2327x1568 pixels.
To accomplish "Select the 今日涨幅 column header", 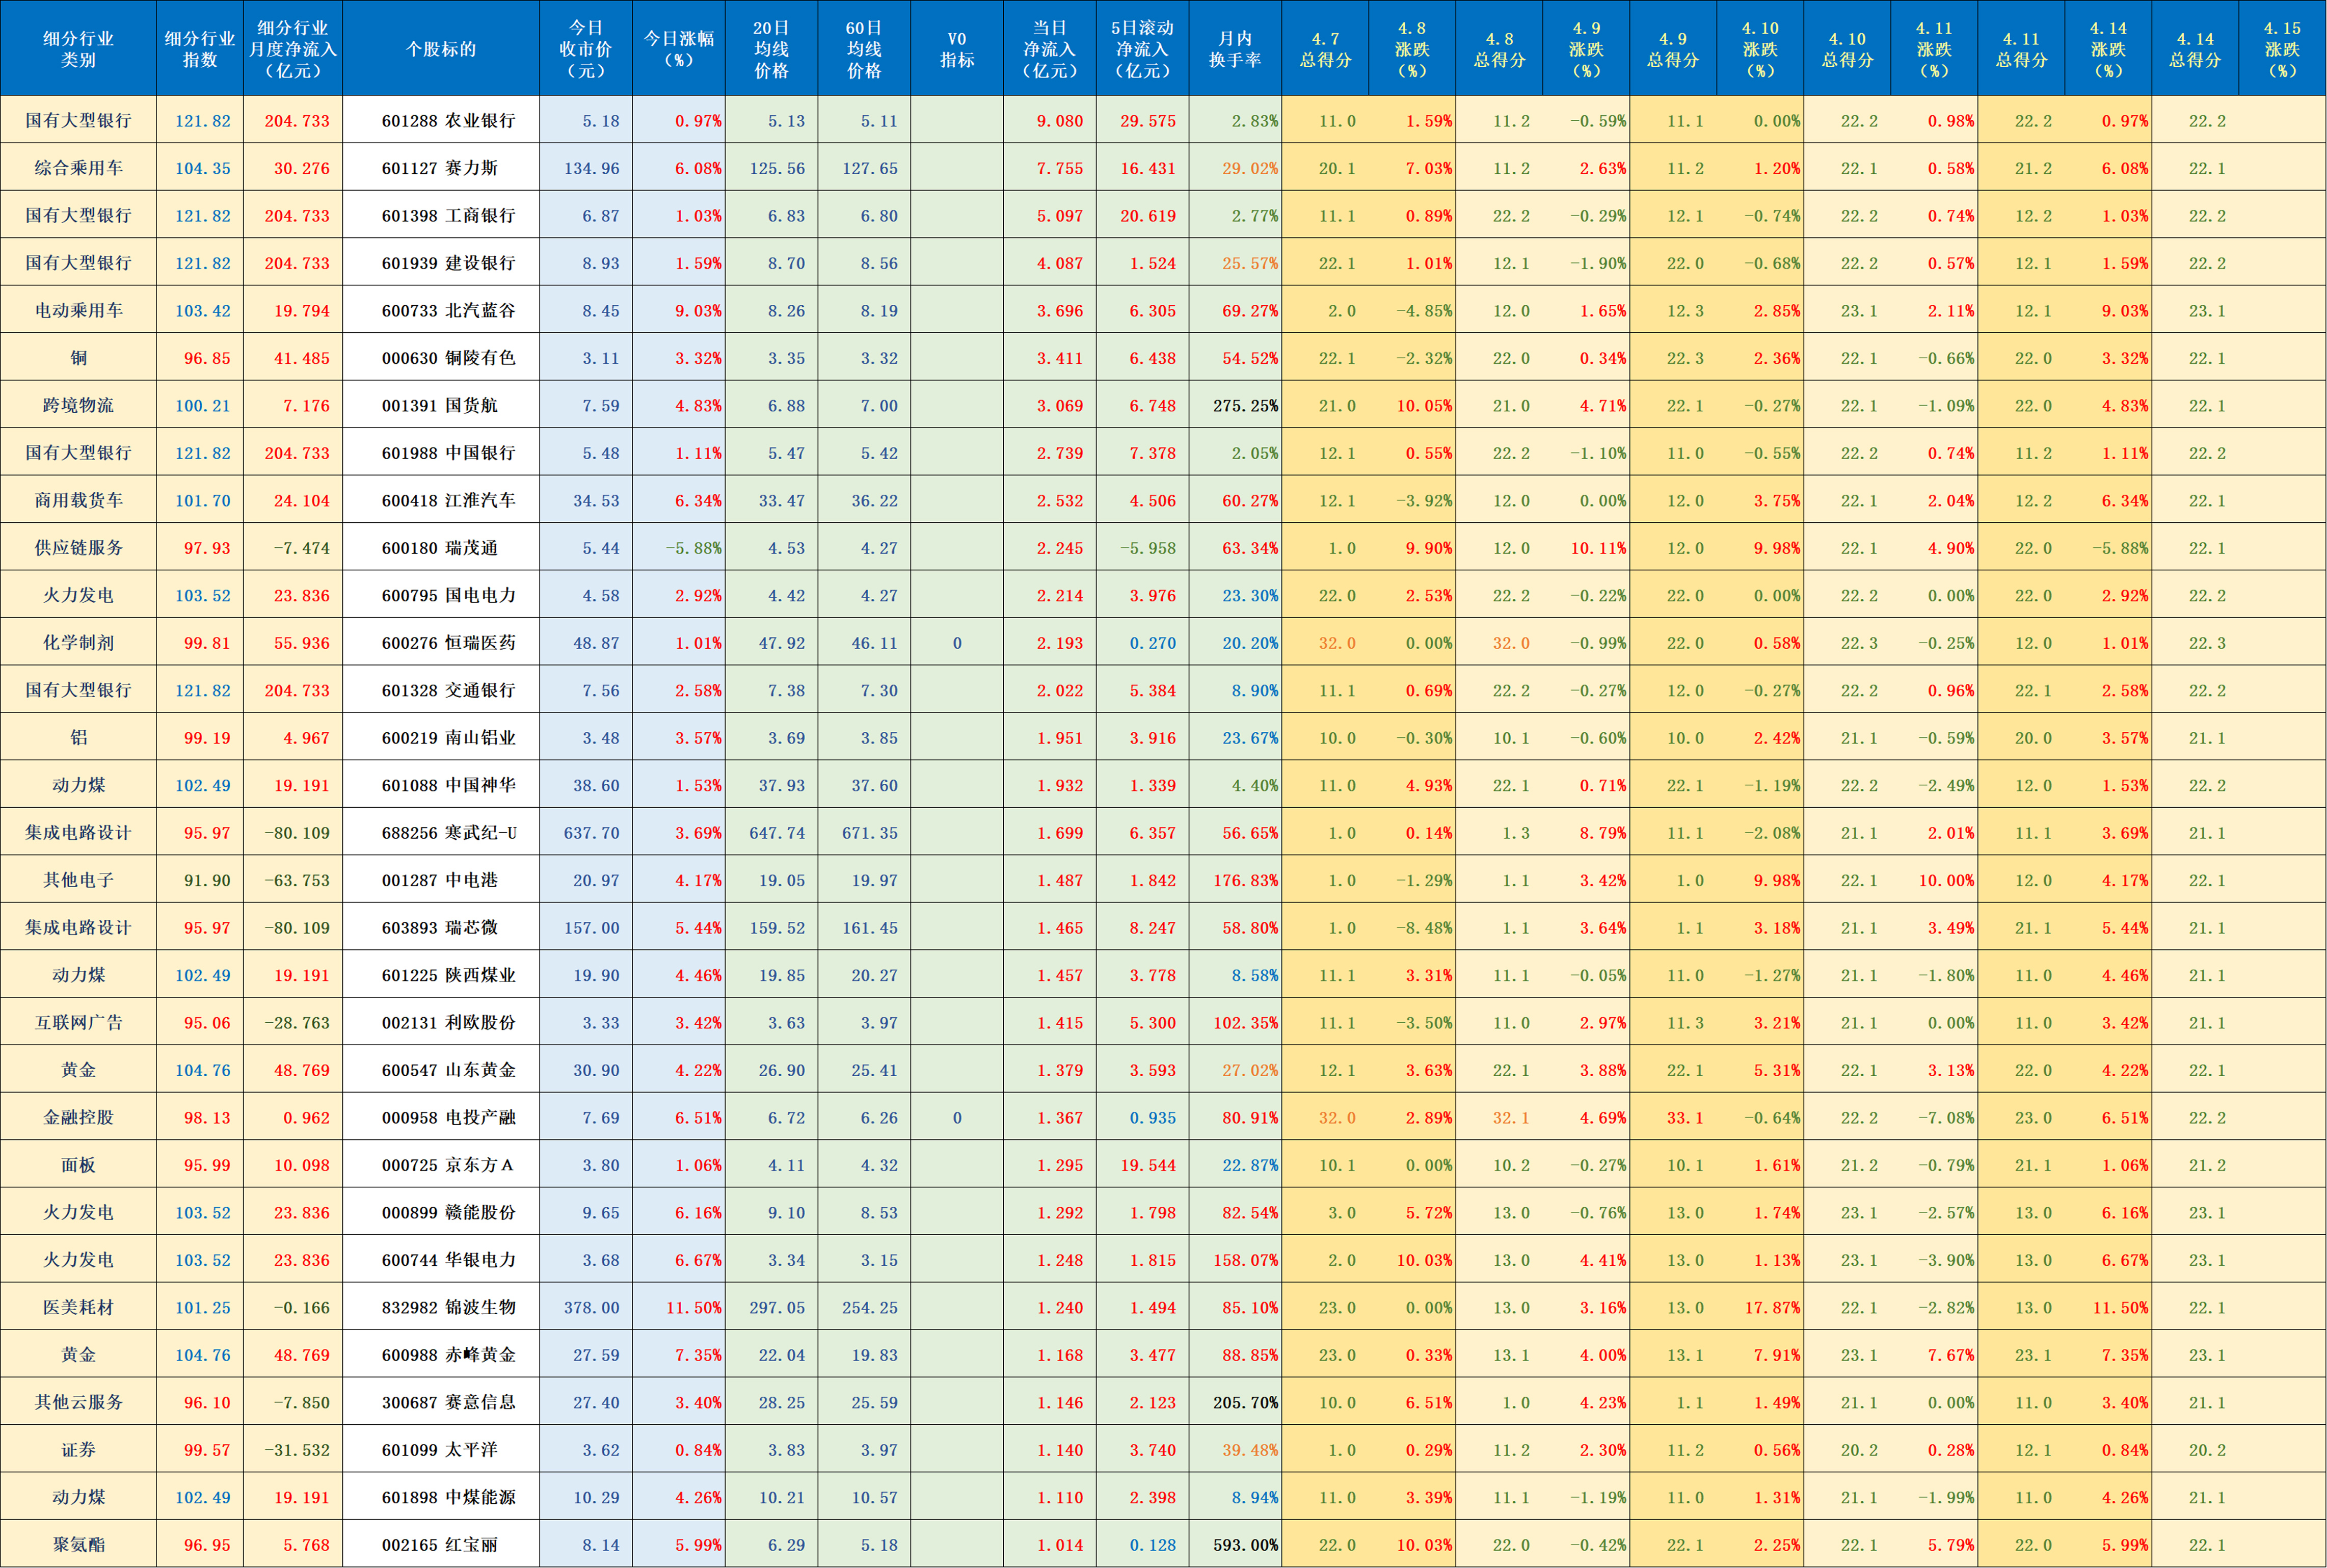I will (x=679, y=49).
